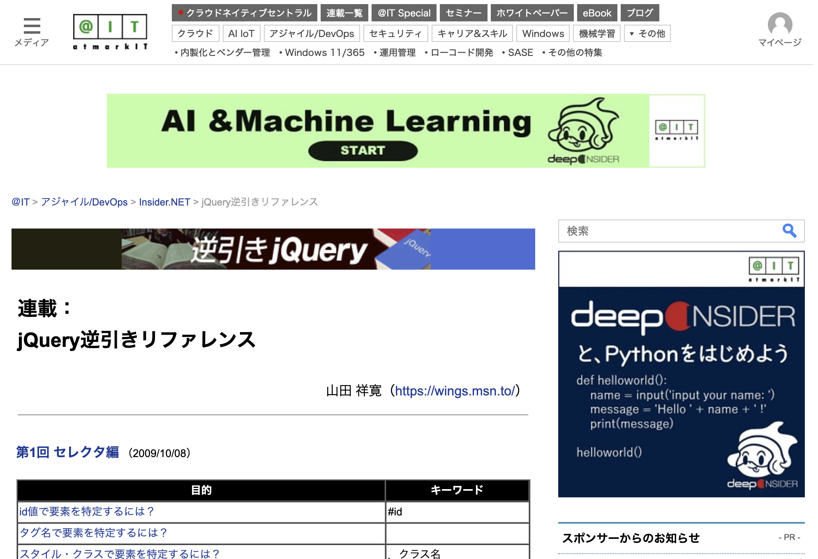Screen dimensions: 818x559
Task: Select the 連載一覧 tab
Action: (x=344, y=13)
